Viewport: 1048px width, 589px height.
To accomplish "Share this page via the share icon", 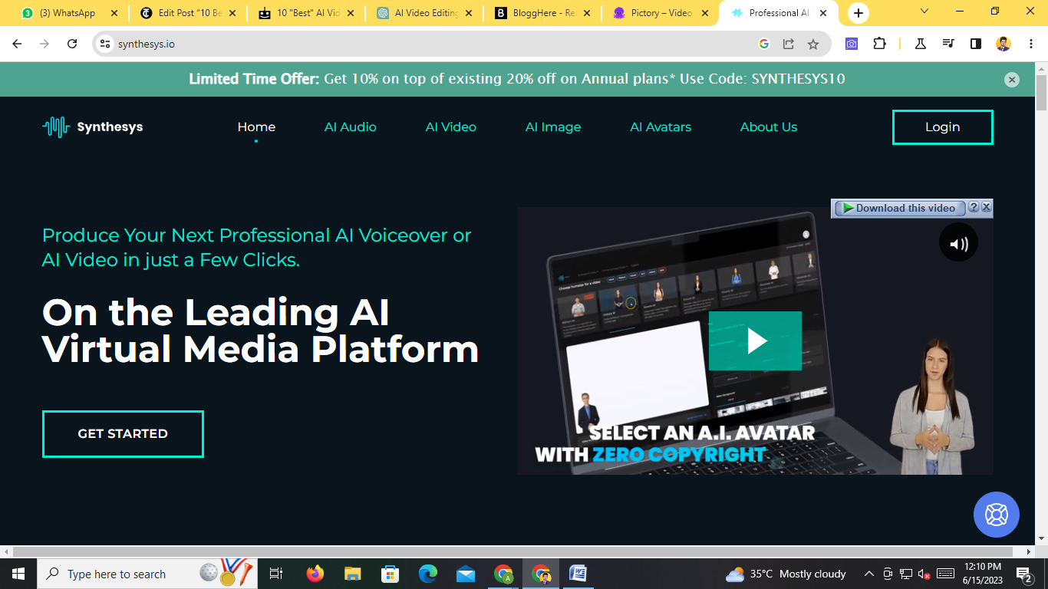I will click(x=788, y=44).
